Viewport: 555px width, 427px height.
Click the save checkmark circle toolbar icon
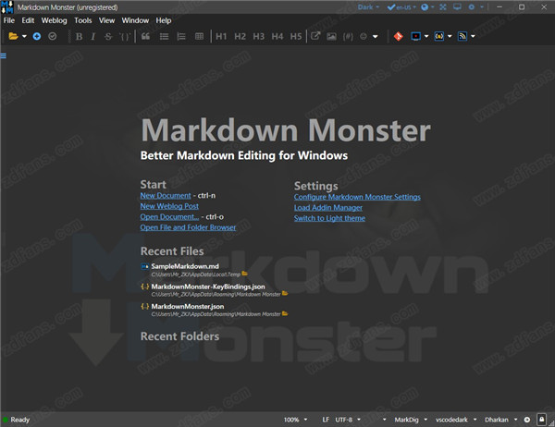[53, 36]
